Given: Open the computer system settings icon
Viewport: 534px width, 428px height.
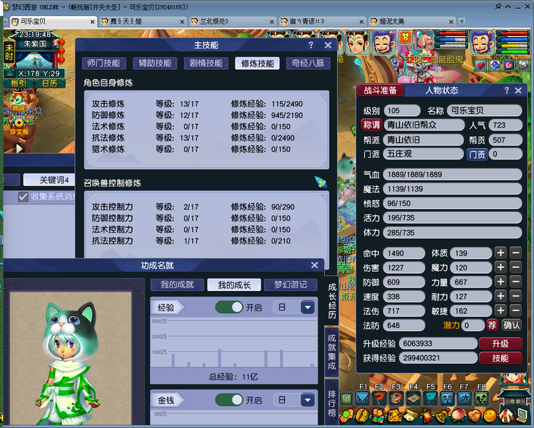Looking at the screenshot, I should (523, 415).
